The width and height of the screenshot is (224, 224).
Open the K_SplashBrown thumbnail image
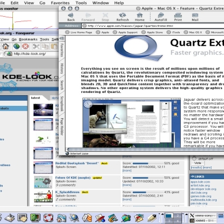pos(43,197)
